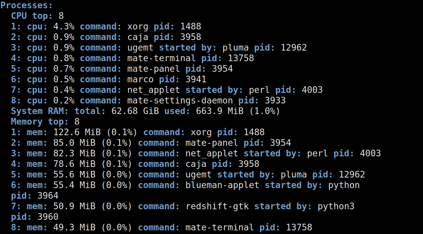
Task: Click "ugemt" command in the CPU list
Action: coord(140,48)
